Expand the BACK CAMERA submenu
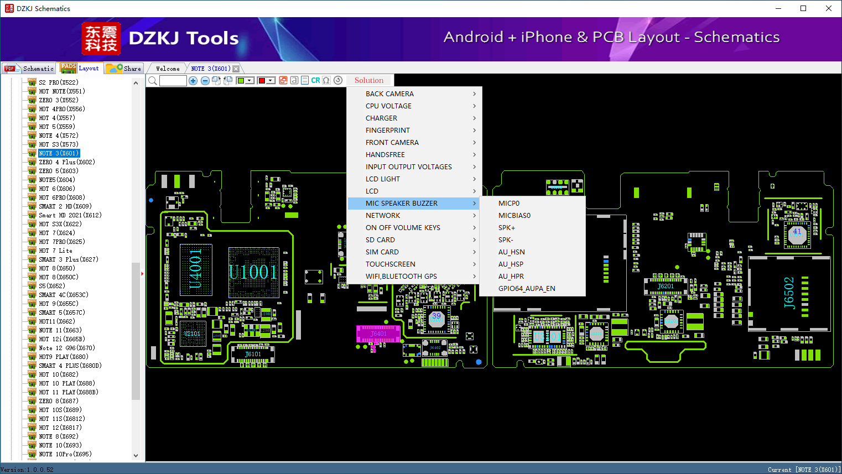Screen dimensions: 842x474 [414, 94]
